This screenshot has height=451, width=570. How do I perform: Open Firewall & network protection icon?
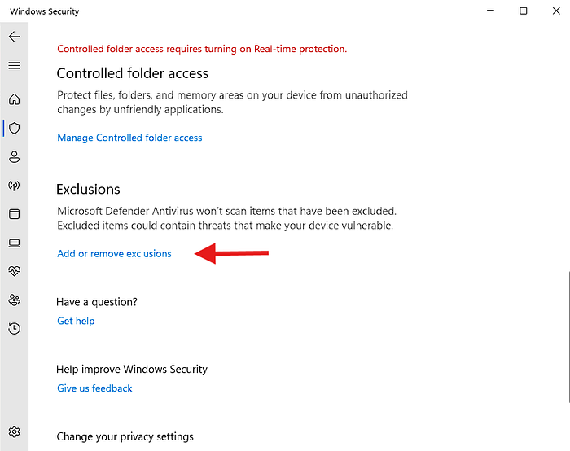[x=14, y=186]
